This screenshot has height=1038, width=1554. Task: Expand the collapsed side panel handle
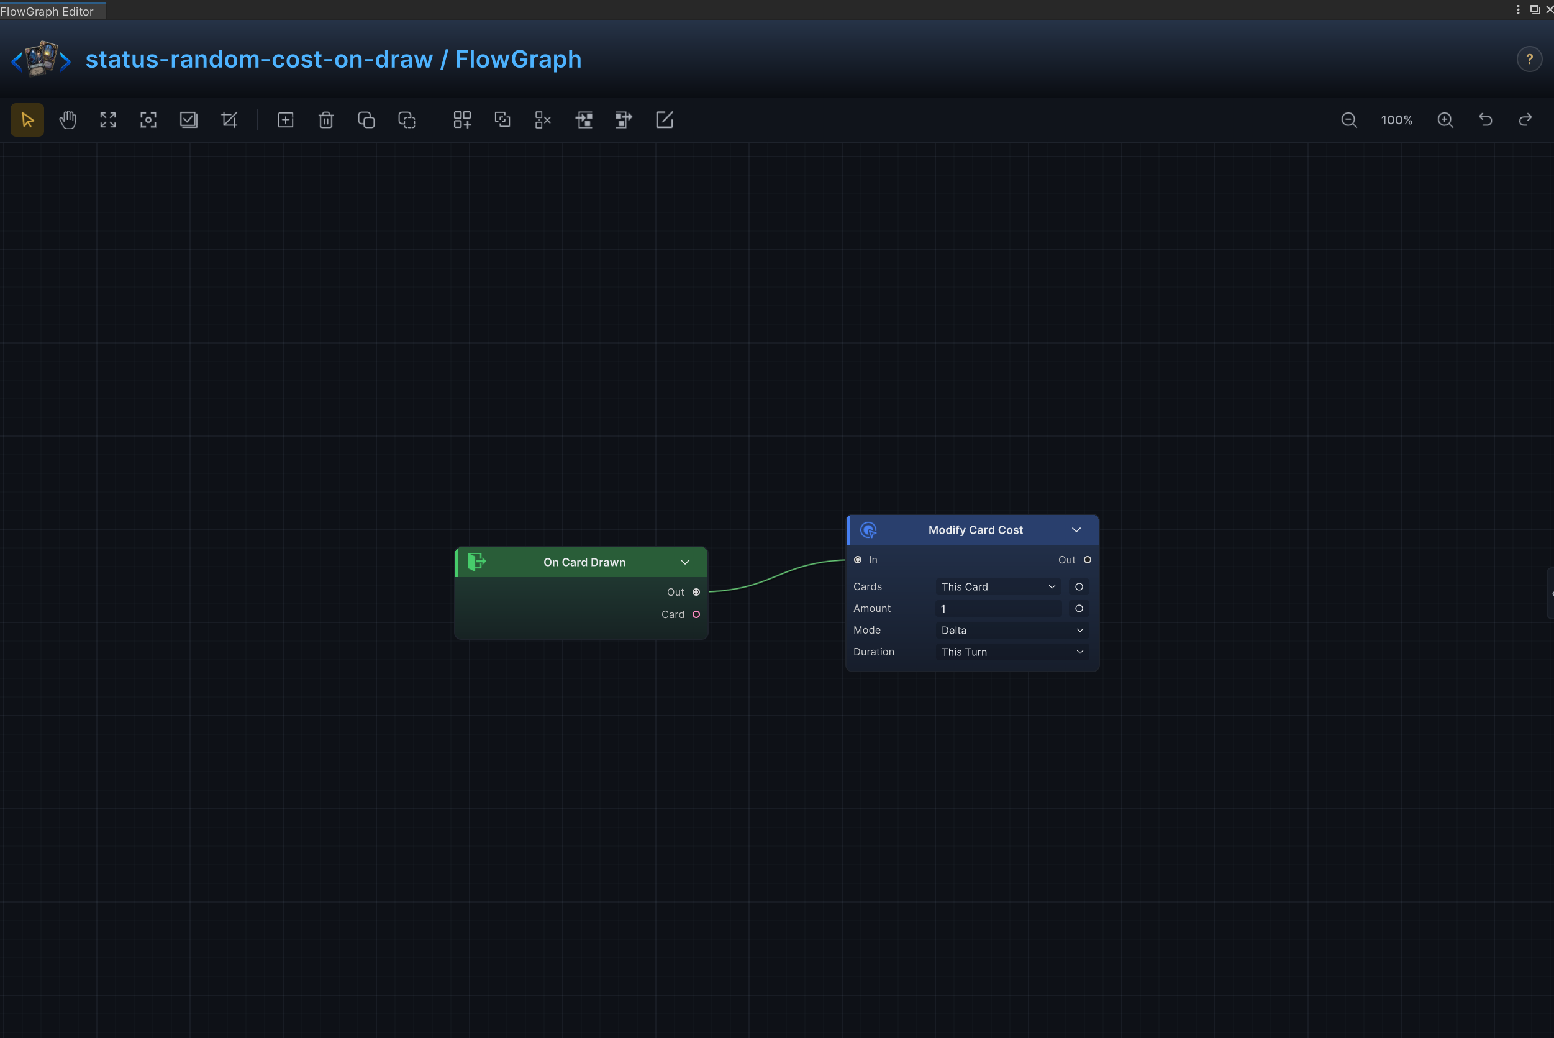pyautogui.click(x=1550, y=594)
